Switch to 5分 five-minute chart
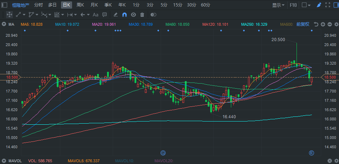The width and height of the screenshot is (339, 164). pyautogui.click(x=164, y=5)
